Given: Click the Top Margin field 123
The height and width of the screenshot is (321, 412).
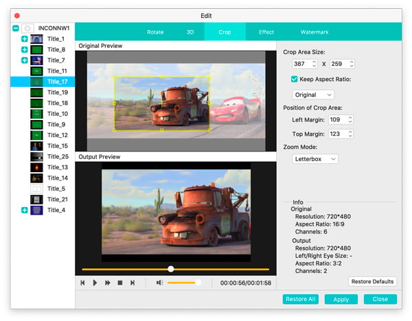Looking at the screenshot, I should 338,134.
